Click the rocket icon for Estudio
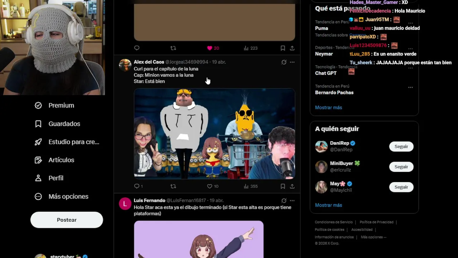Screen dimensions: 458x258 [x=38, y=142]
